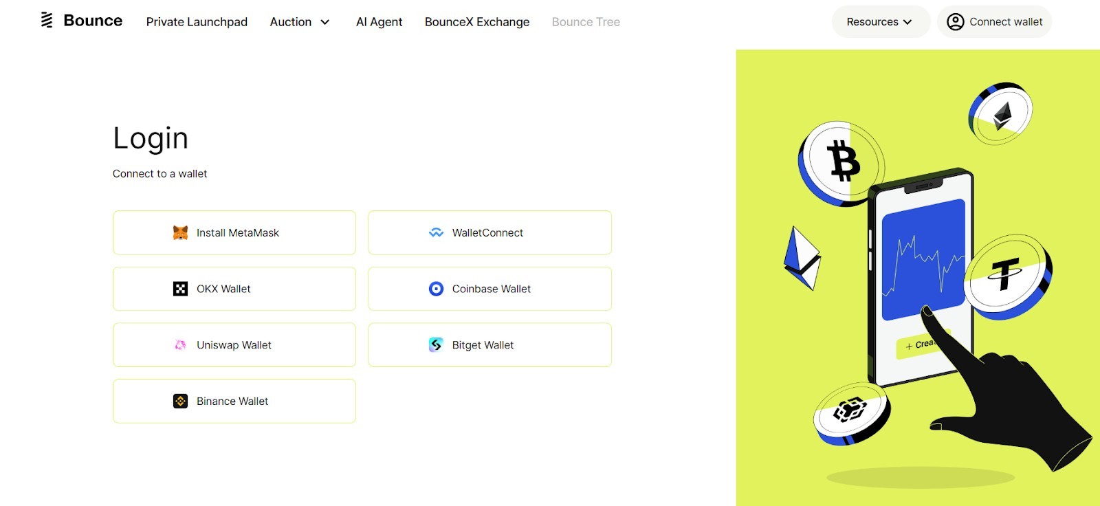The height and width of the screenshot is (506, 1100).
Task: Click the Coinbase Wallet blue circle icon
Action: click(436, 289)
